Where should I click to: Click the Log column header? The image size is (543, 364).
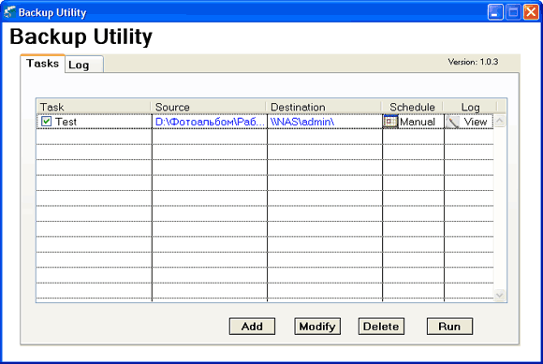coord(470,107)
